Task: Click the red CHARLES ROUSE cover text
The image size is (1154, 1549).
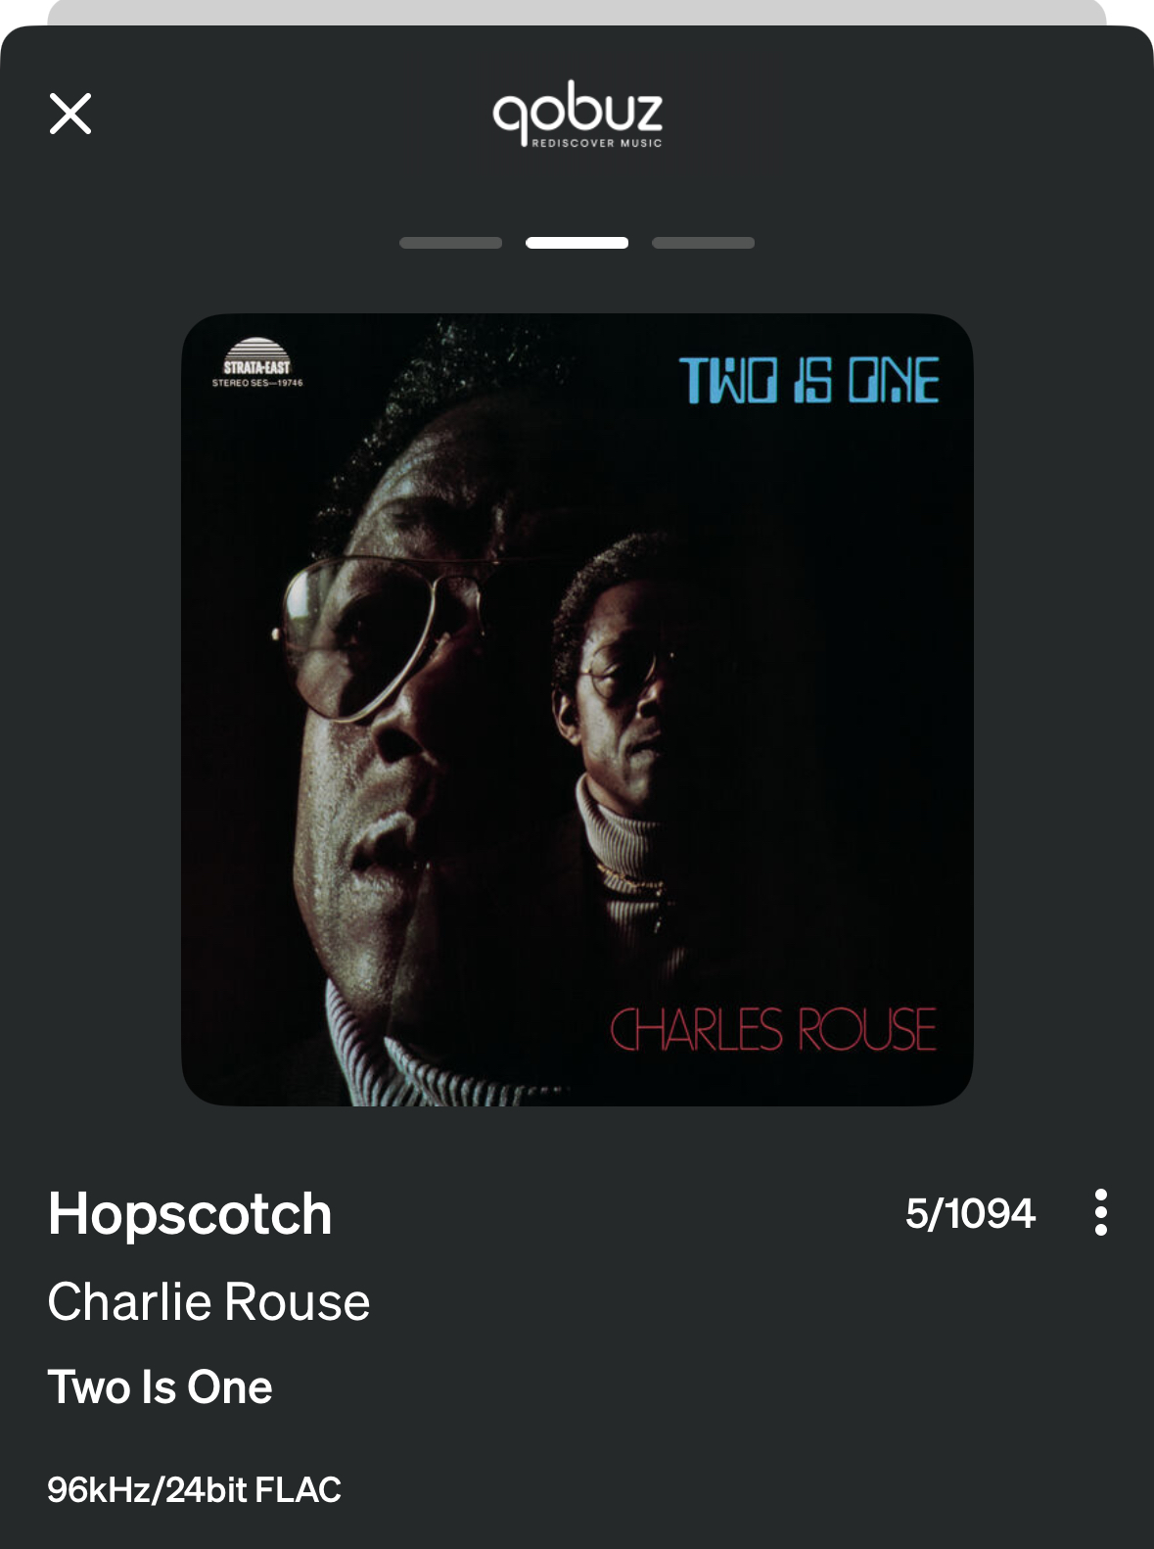Action: [x=773, y=1030]
